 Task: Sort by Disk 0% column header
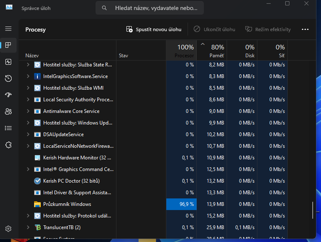242,50
